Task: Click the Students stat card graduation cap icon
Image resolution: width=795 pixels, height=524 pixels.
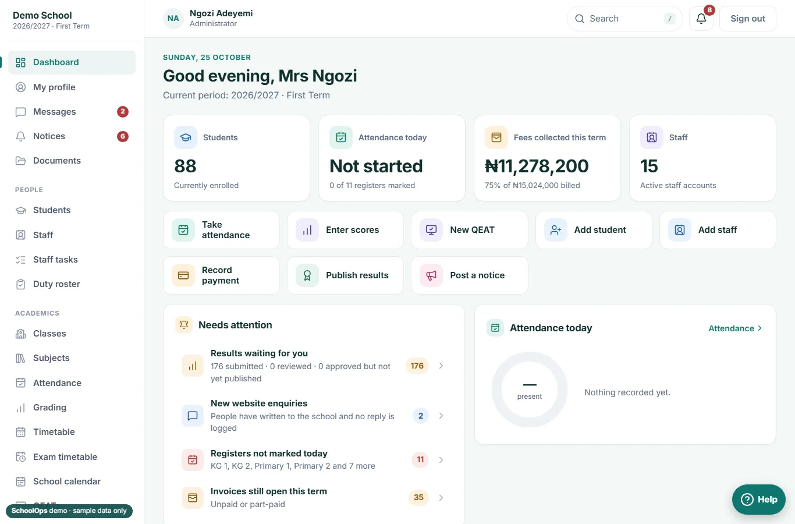Action: coord(186,137)
